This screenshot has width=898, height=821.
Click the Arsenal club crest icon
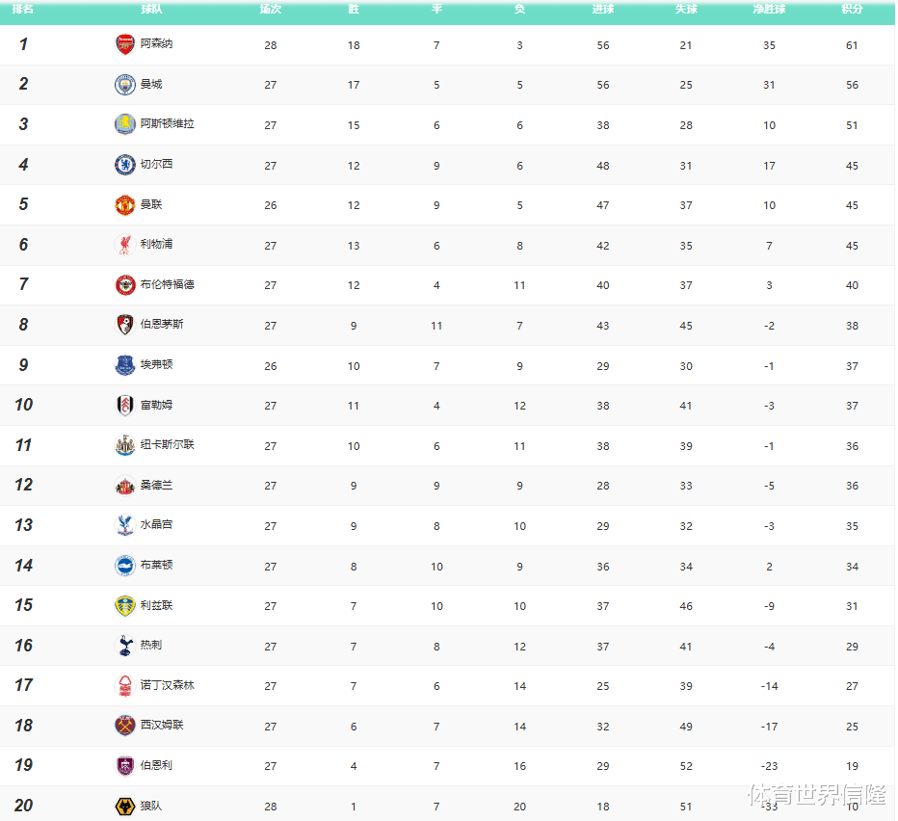click(x=125, y=44)
